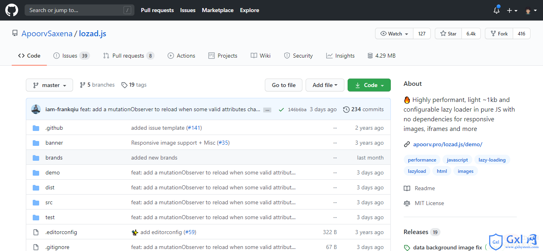Open the Watch notifications dropdown
The image size is (543, 251).
[394, 33]
